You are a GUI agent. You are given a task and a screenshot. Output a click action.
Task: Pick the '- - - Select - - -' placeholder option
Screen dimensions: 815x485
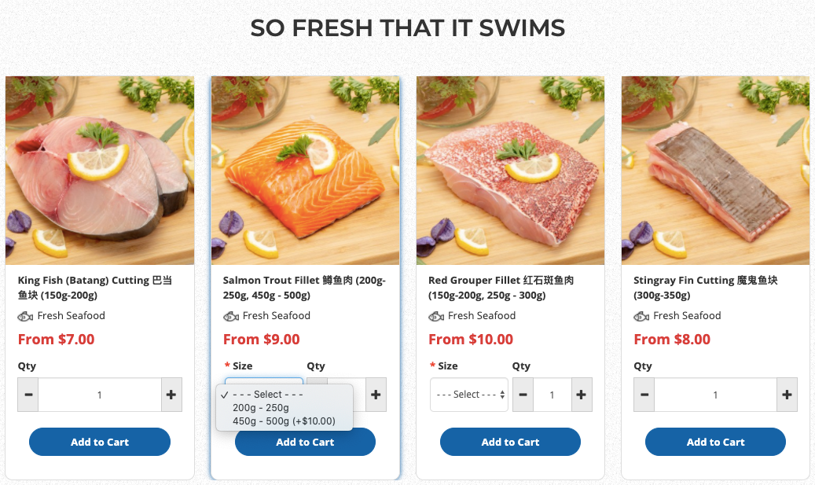point(268,395)
